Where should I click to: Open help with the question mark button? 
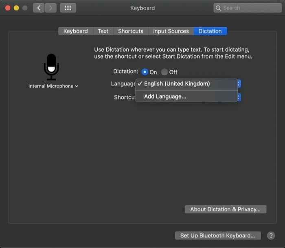tap(271, 236)
